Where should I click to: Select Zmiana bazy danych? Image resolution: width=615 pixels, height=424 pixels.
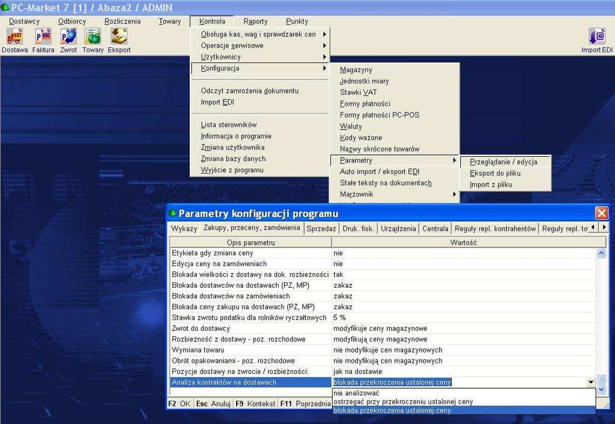(260, 159)
